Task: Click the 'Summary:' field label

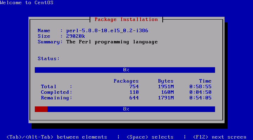Action: [x=50, y=42]
